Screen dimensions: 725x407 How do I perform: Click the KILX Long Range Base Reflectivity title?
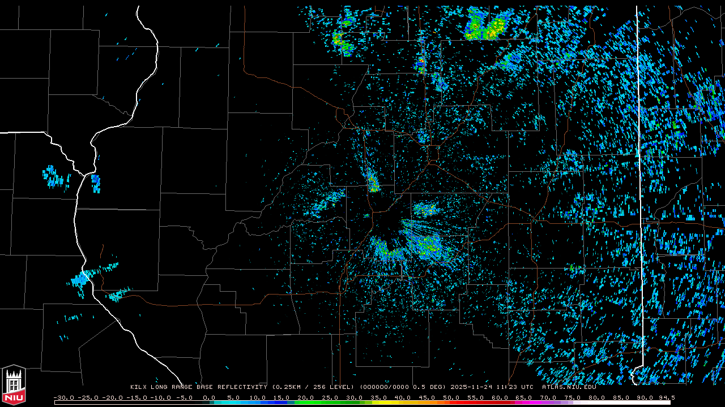[x=198, y=387]
